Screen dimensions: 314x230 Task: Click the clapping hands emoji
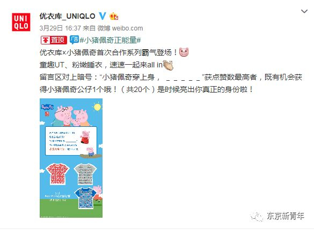pos(168,65)
